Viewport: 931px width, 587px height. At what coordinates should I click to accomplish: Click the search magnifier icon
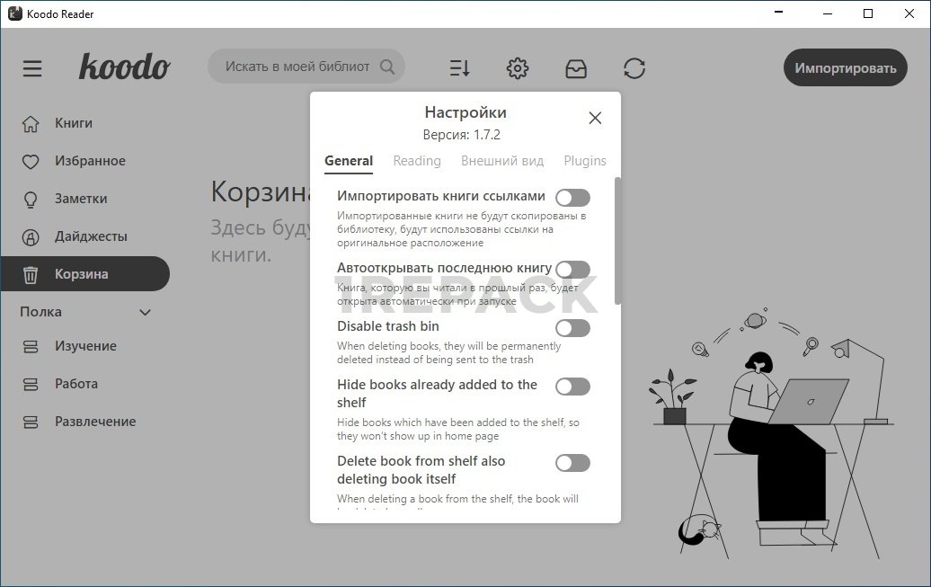coord(387,67)
